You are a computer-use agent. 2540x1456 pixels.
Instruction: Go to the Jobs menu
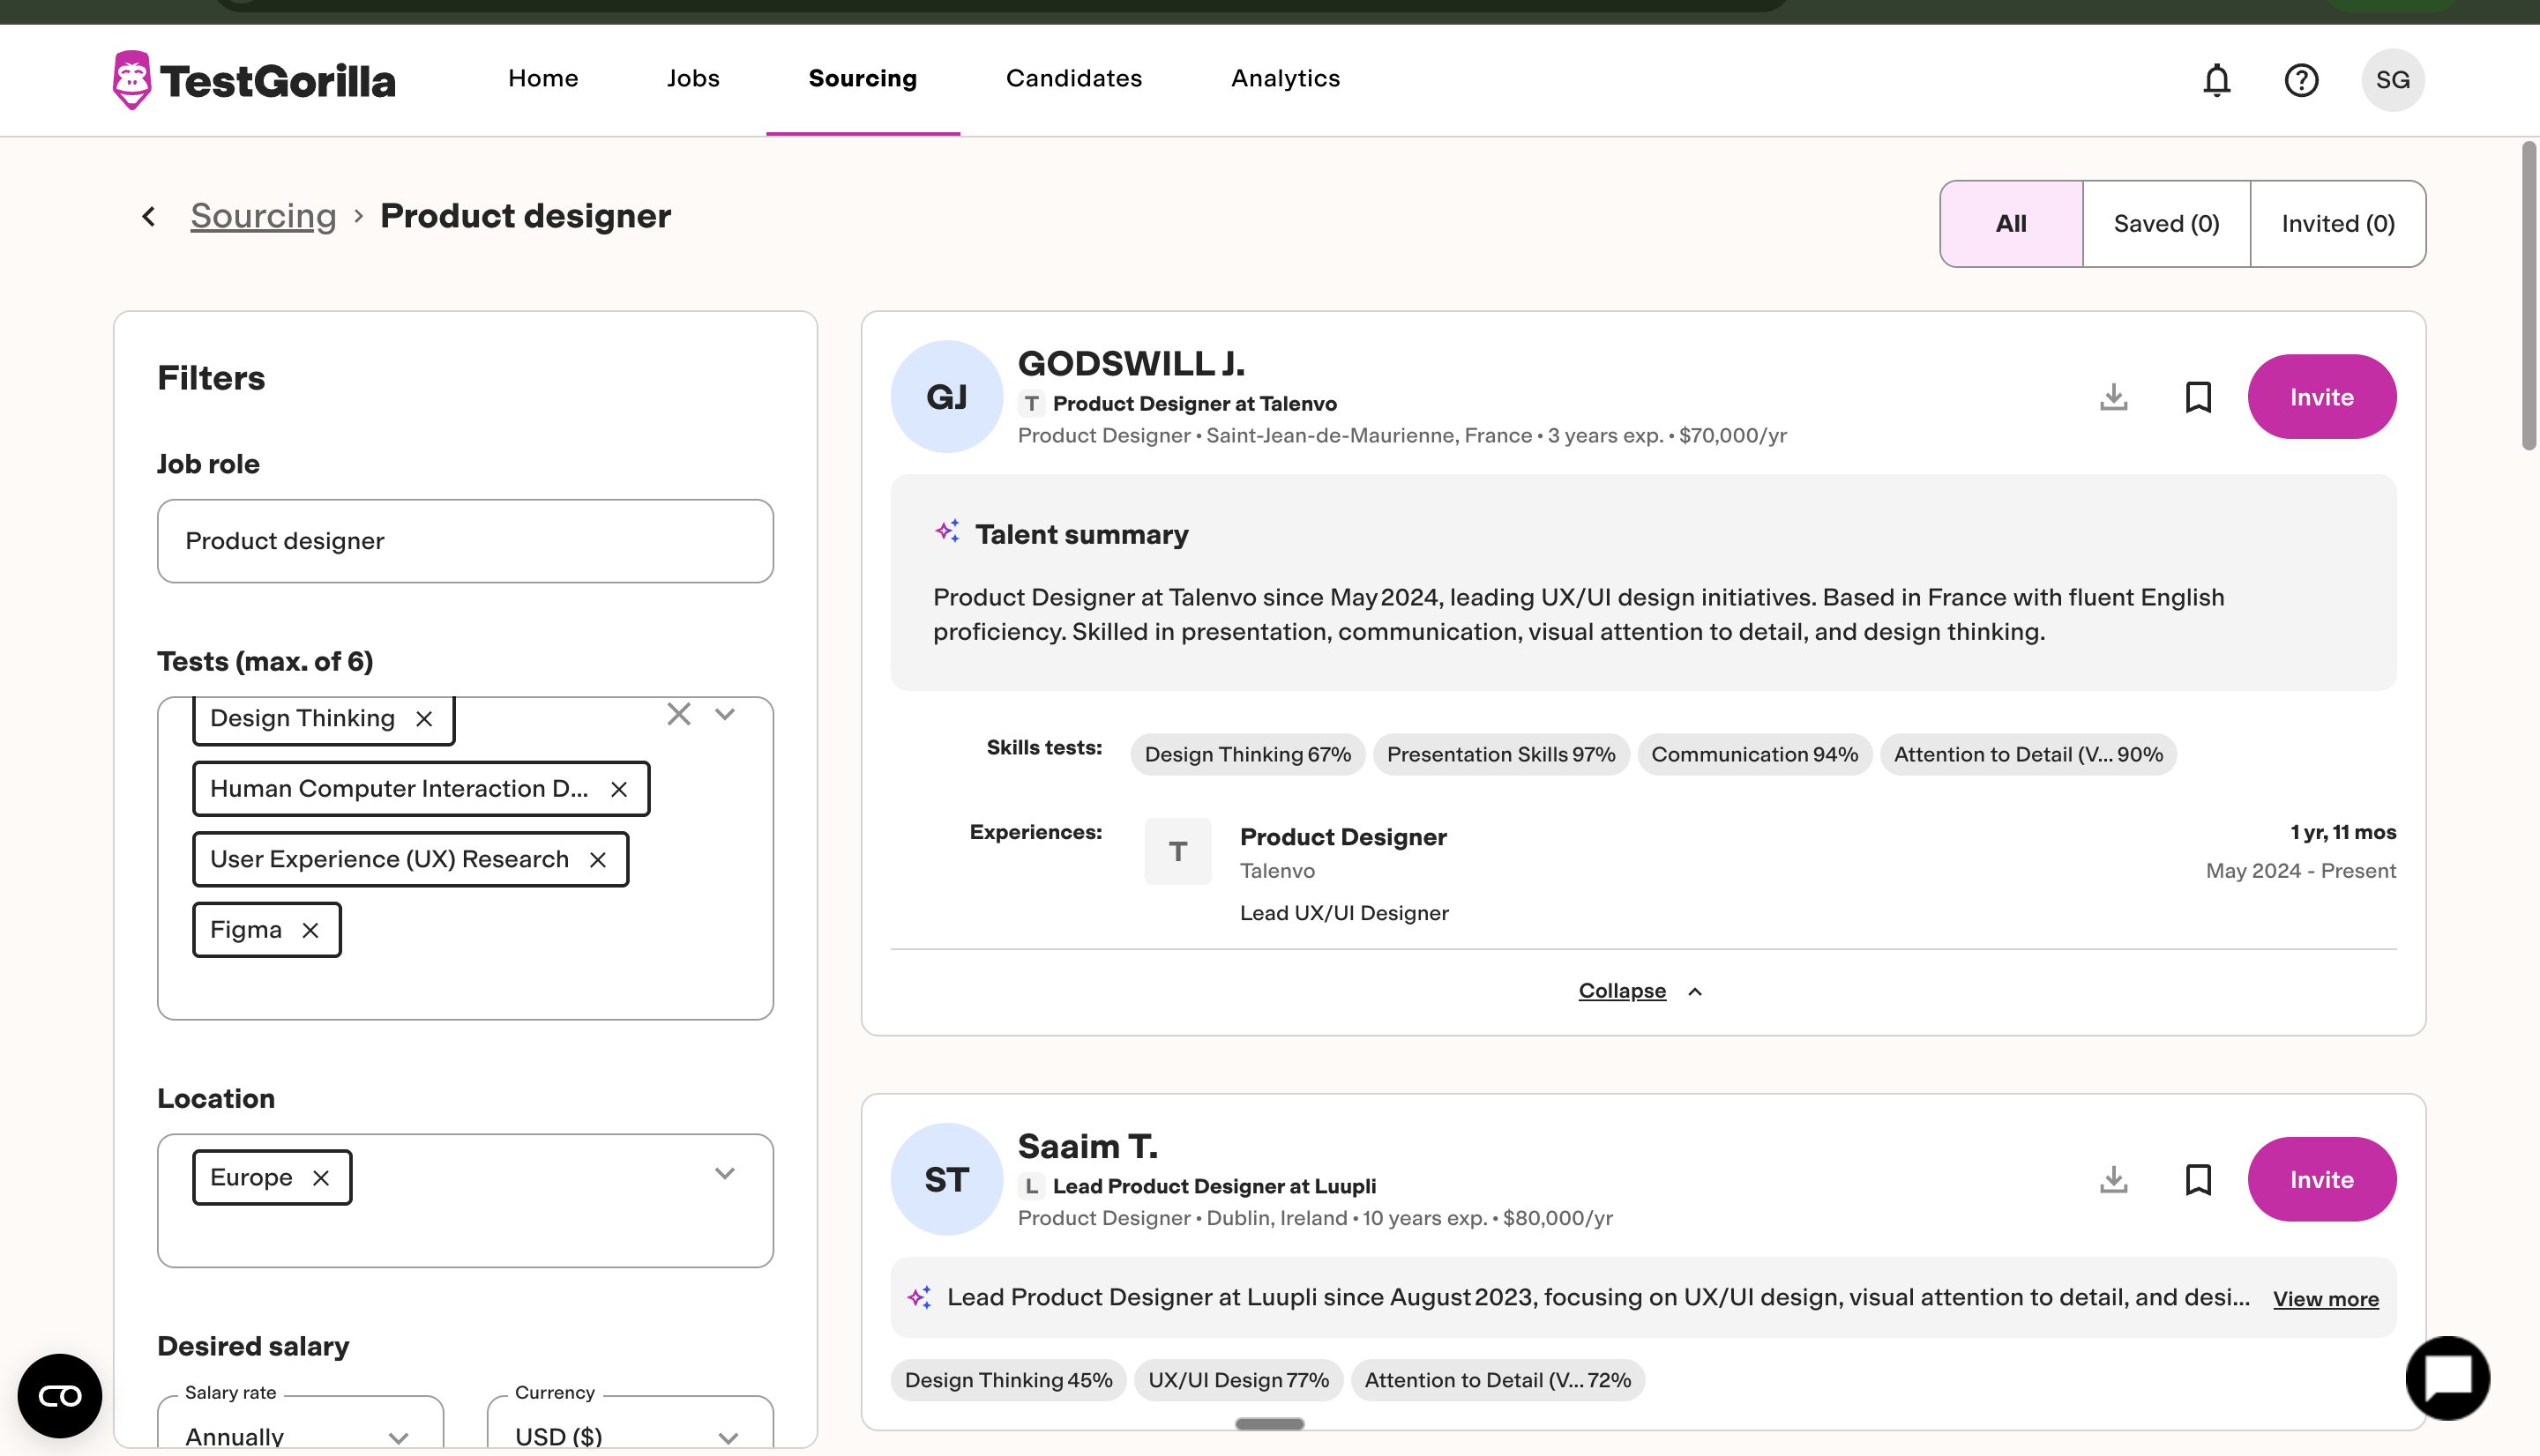[693, 79]
